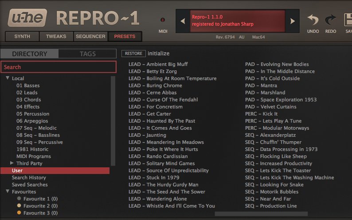
Task: Open the MIDI Programs folder
Action: click(x=33, y=156)
